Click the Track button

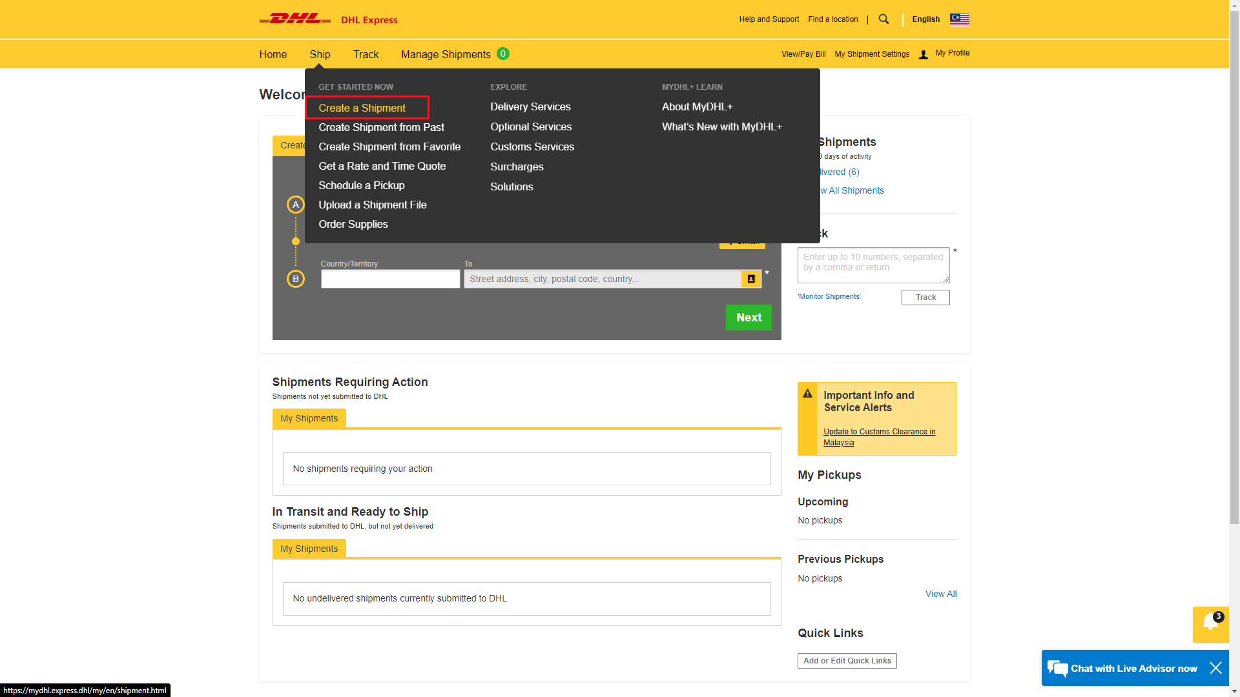[x=925, y=298]
